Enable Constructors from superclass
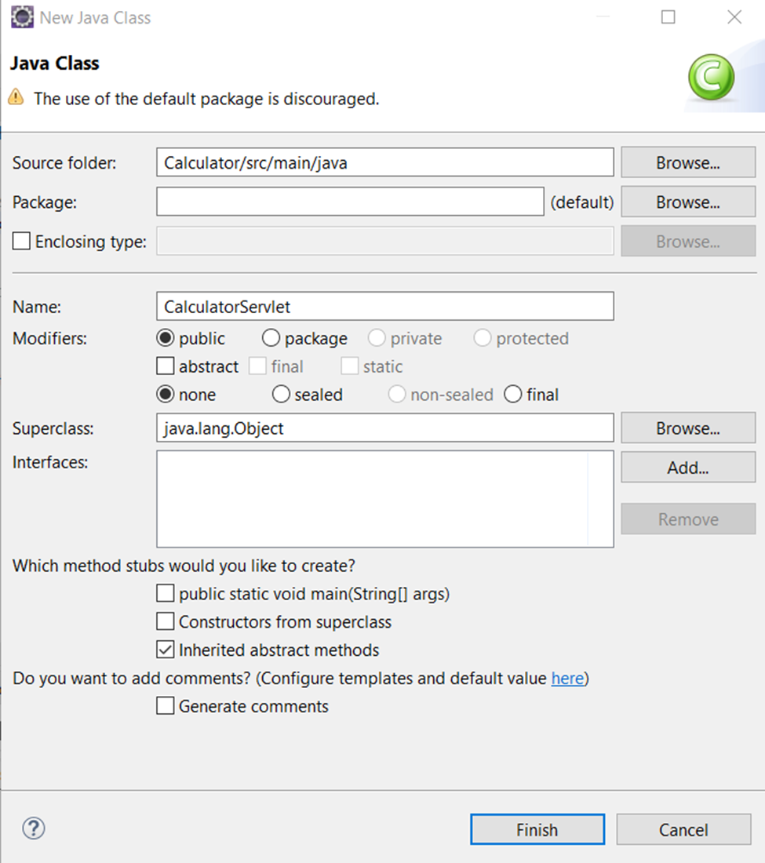Viewport: 765px width, 863px height. [x=165, y=621]
